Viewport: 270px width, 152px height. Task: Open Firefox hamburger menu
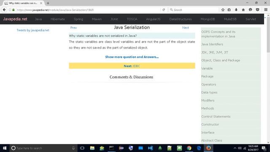pos(266,10)
